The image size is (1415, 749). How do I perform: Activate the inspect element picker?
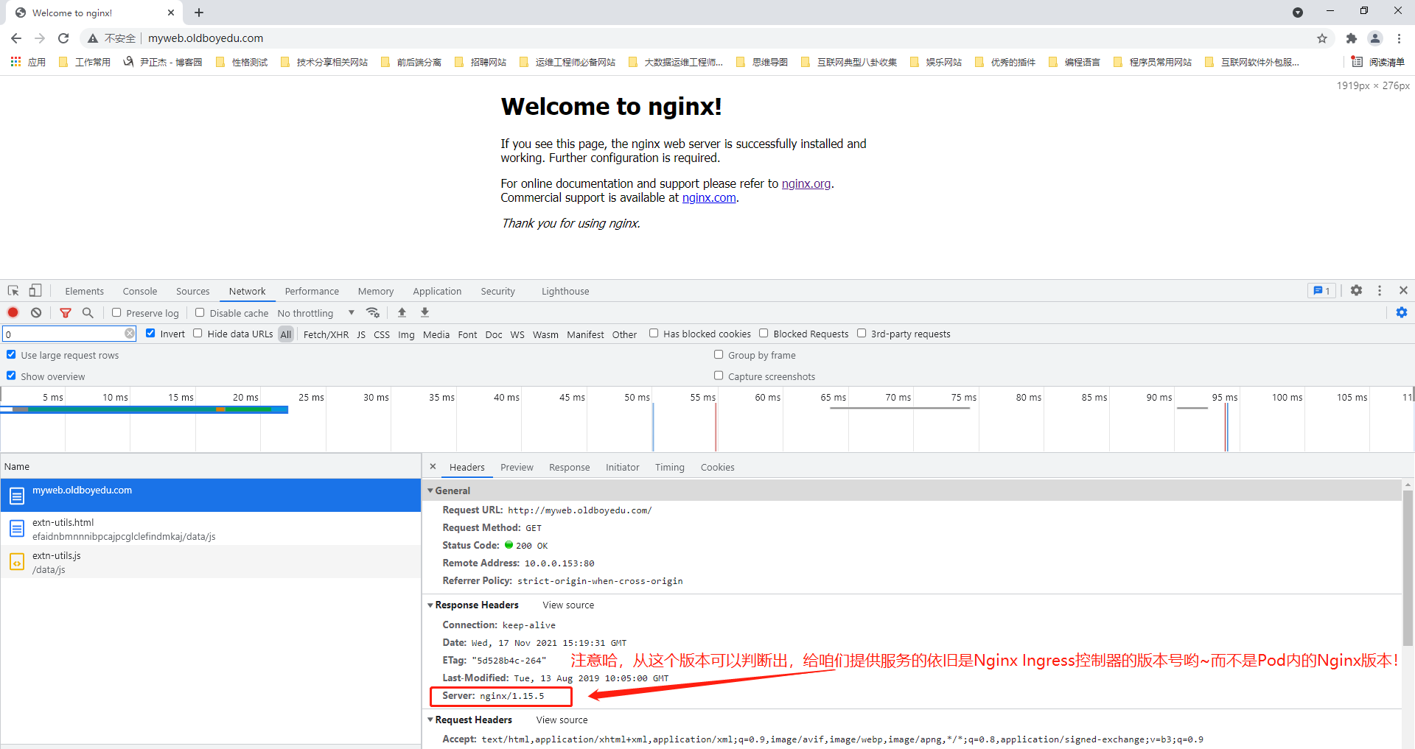click(13, 291)
